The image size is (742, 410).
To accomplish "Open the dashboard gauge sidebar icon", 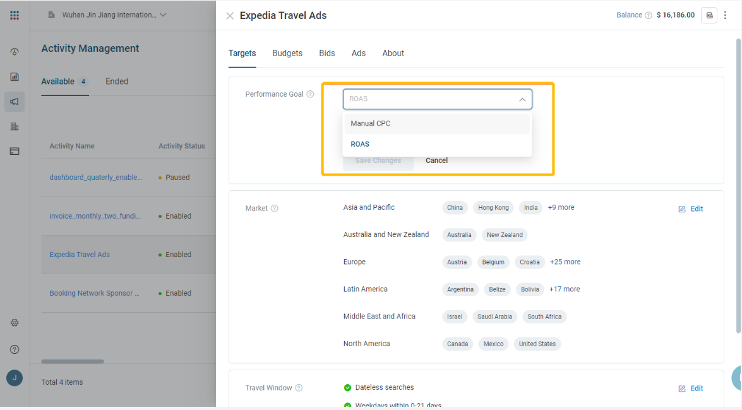I will (x=15, y=52).
